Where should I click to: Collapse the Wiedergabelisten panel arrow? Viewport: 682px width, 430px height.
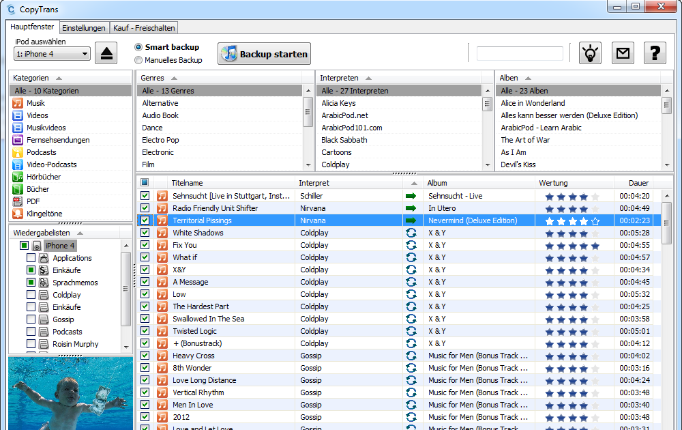click(x=80, y=233)
